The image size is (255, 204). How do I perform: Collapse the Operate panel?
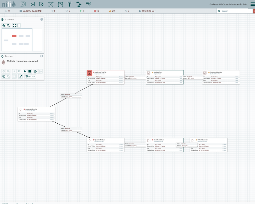[x=42, y=56]
